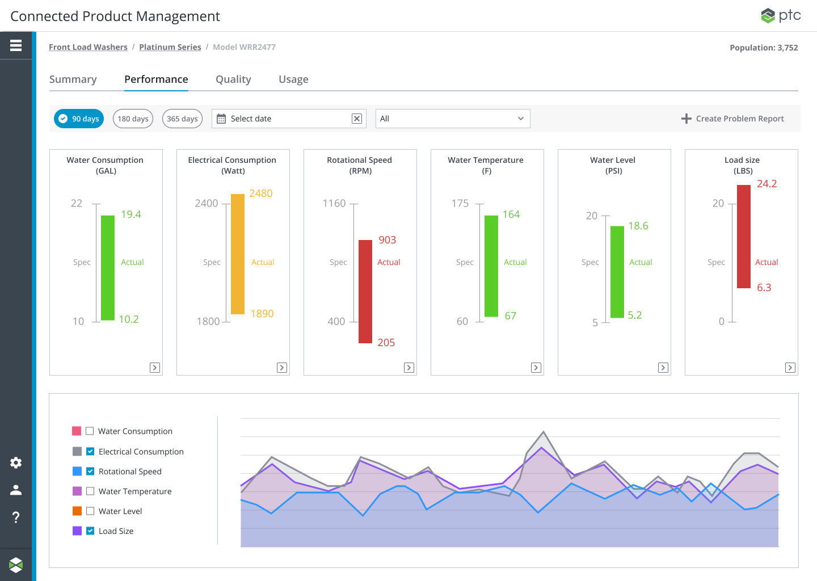
Task: Click the green Water Temperature bar
Action: (x=491, y=266)
